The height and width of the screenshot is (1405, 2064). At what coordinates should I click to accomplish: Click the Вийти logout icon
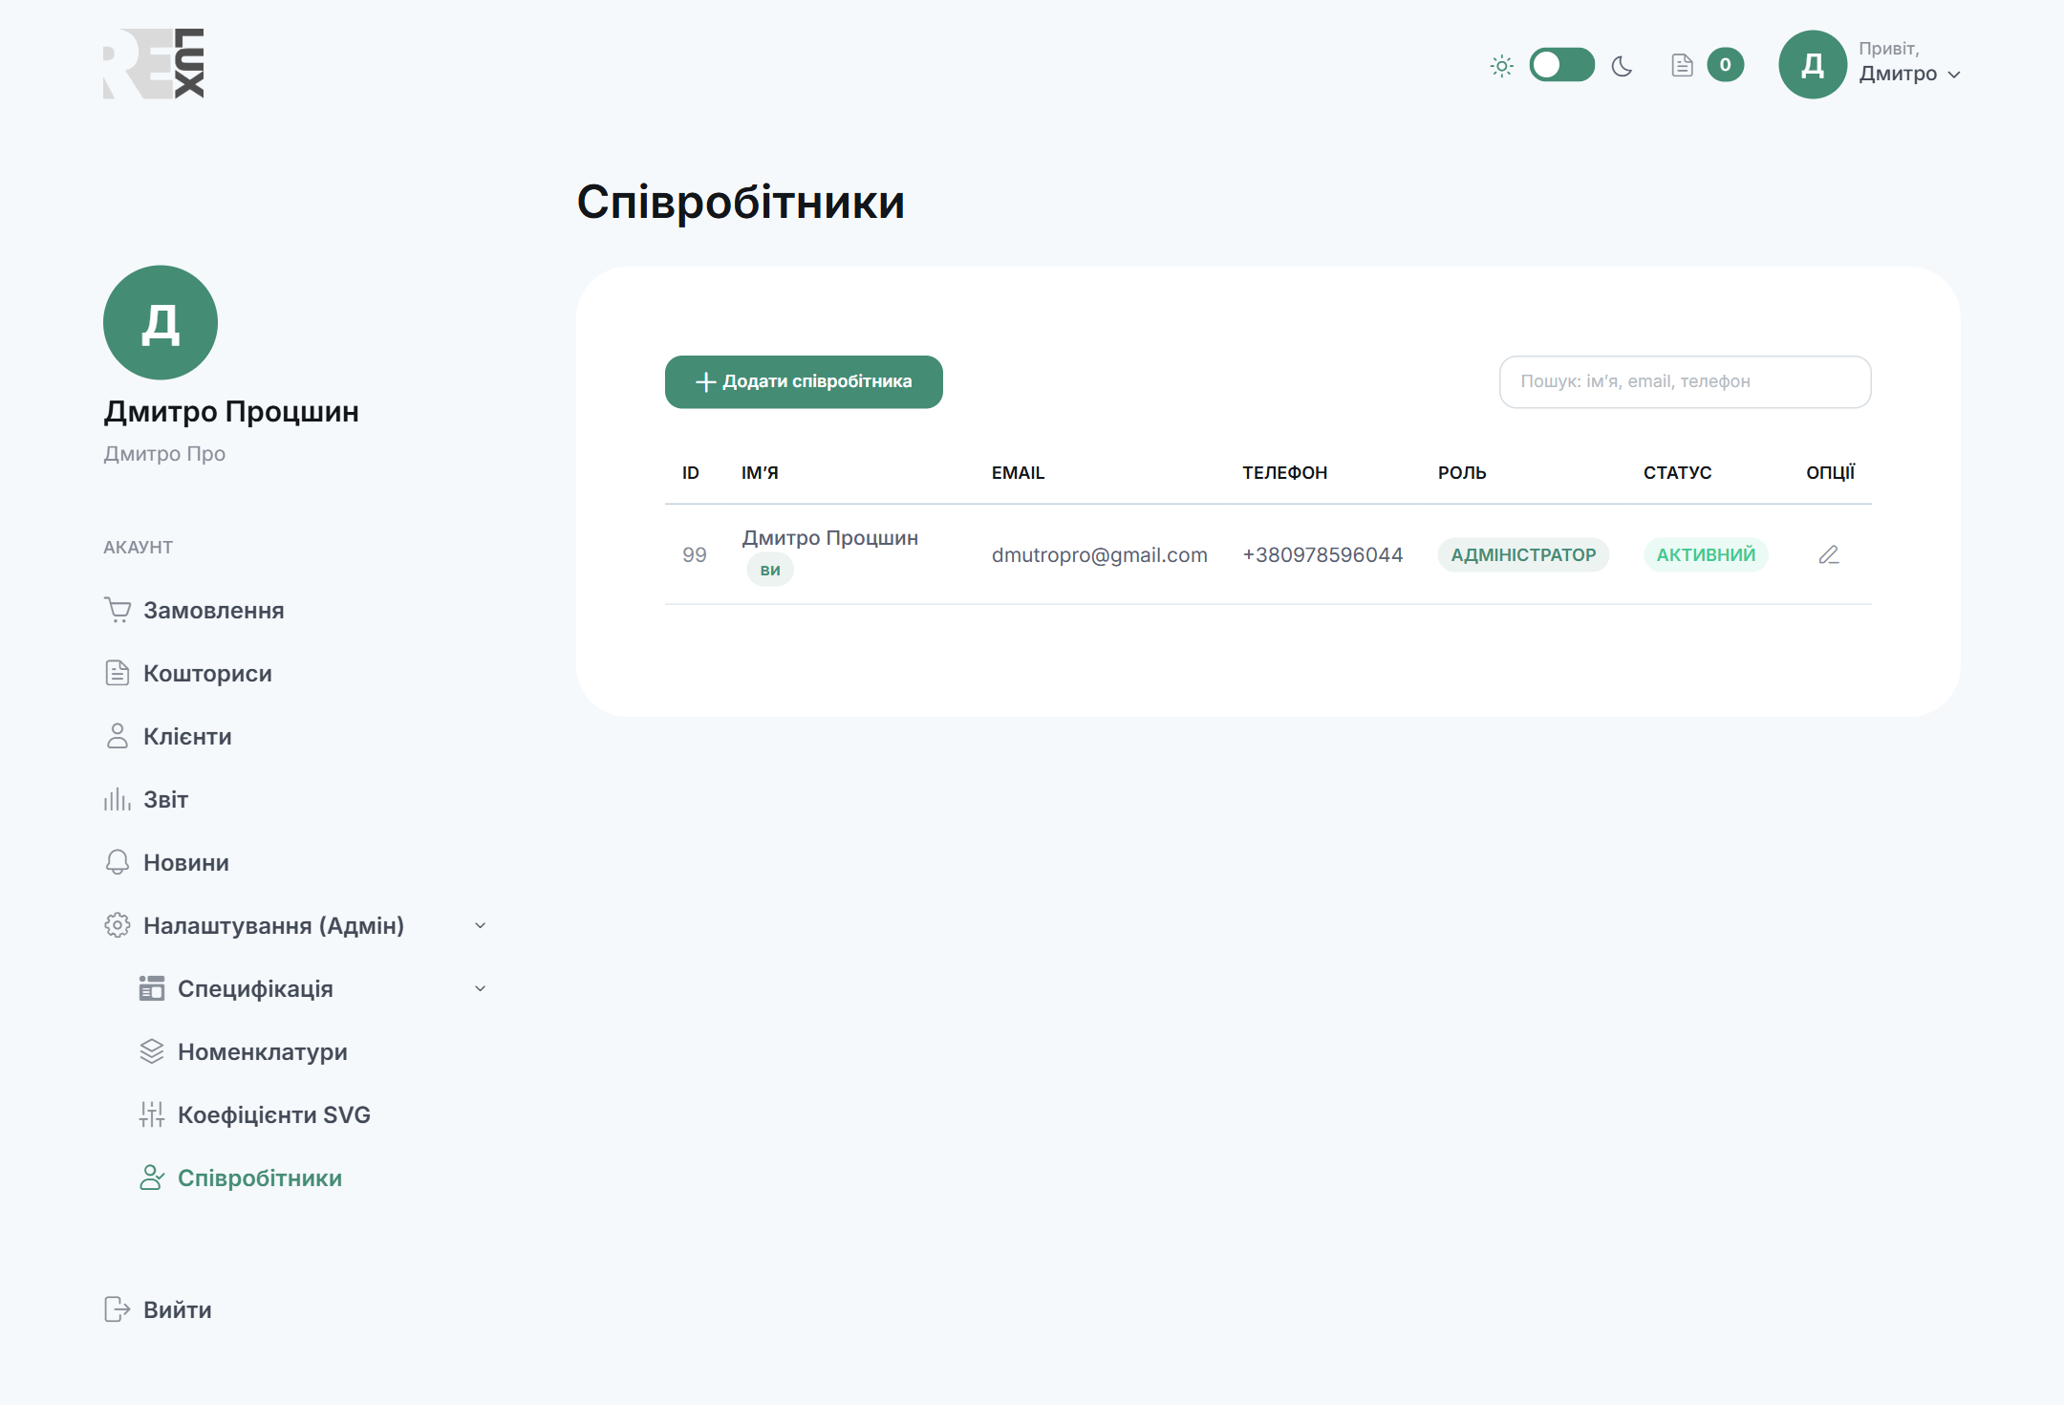pyautogui.click(x=117, y=1309)
